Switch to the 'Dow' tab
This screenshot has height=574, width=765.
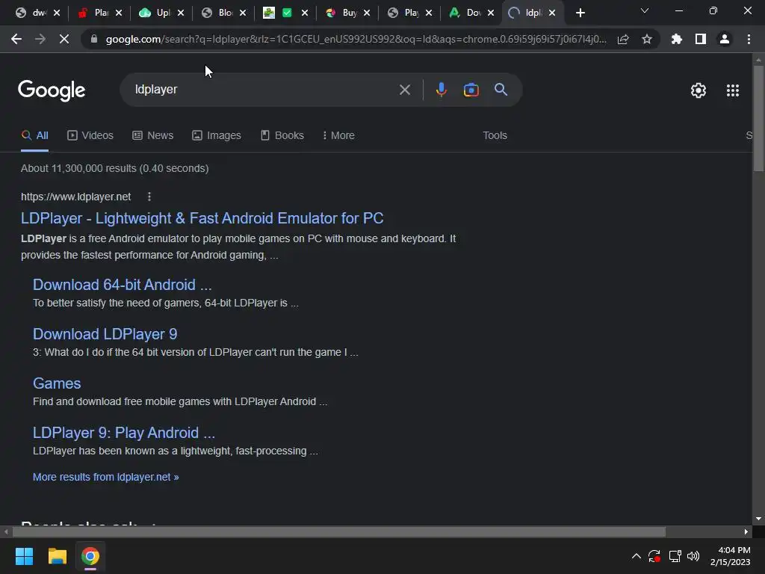point(466,13)
